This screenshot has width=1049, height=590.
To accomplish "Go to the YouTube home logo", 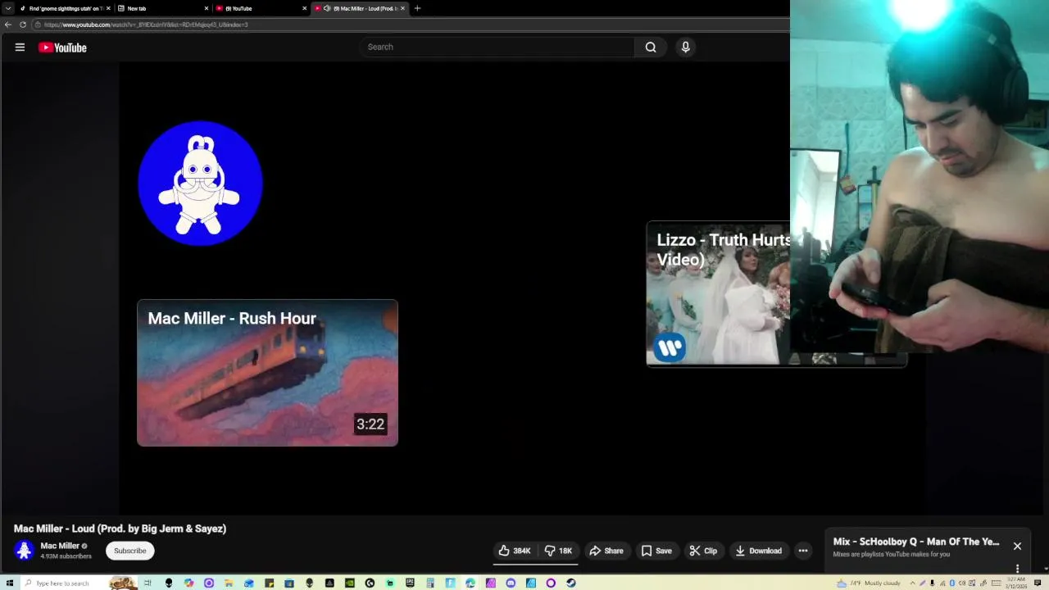I will [62, 48].
